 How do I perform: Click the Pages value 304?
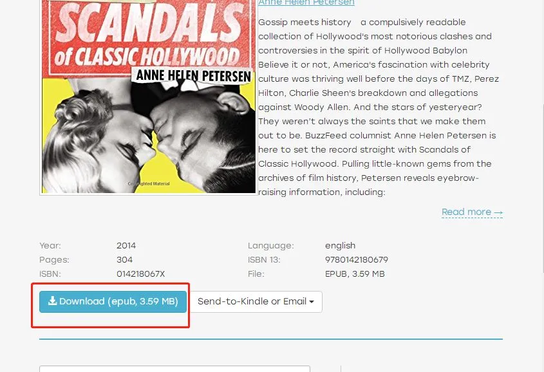pyautogui.click(x=124, y=259)
